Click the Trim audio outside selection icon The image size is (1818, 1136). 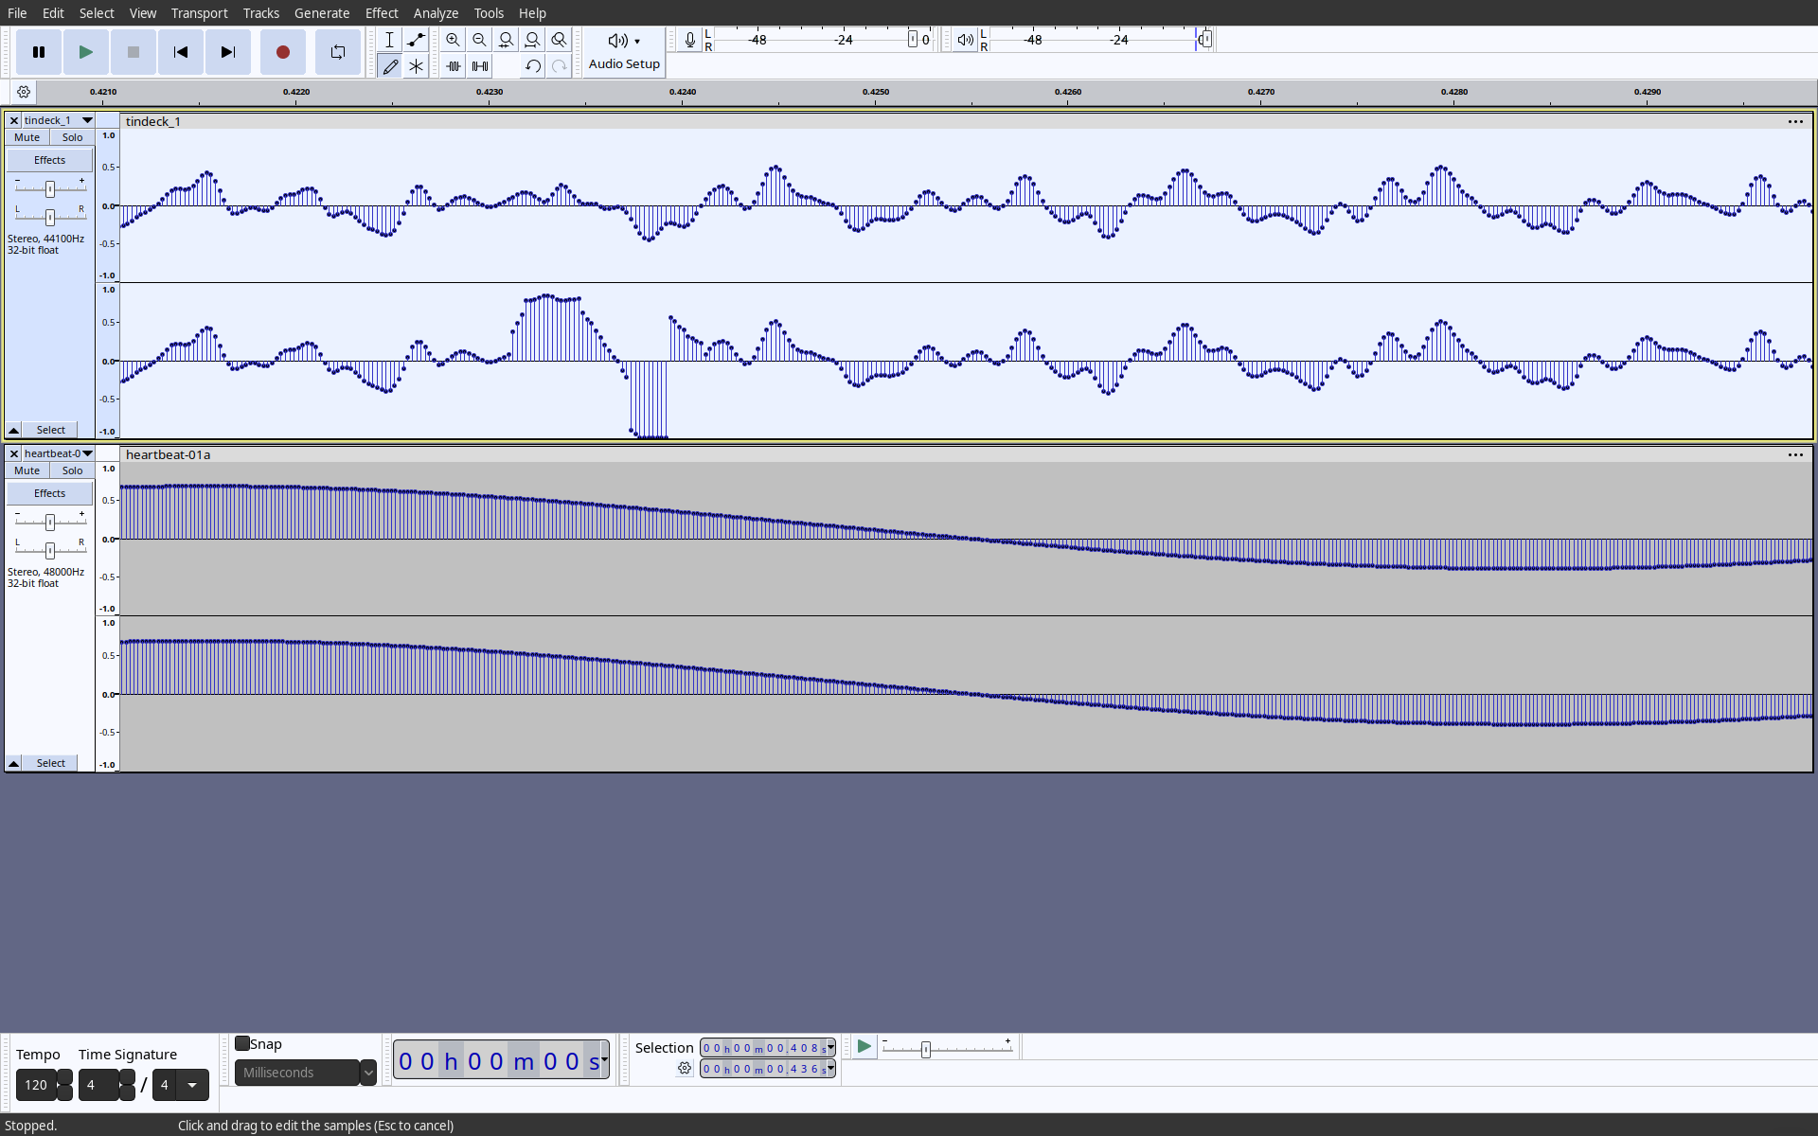click(454, 66)
